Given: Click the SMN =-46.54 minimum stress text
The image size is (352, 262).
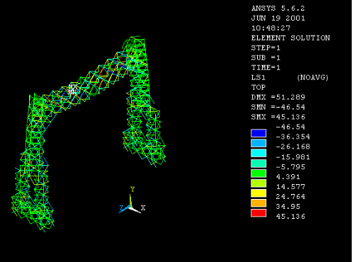Looking at the screenshot, I should click(278, 107).
